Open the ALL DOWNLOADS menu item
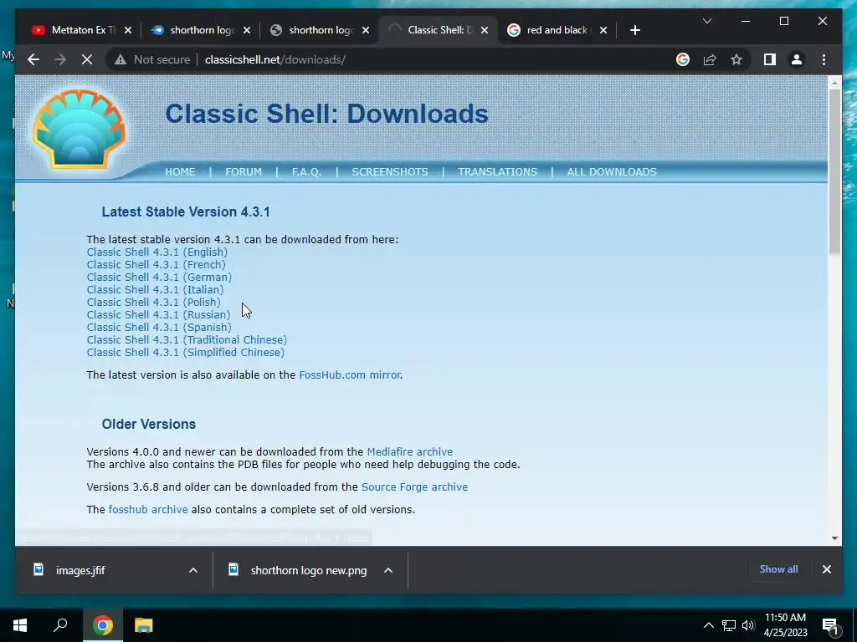The height and width of the screenshot is (642, 857). click(612, 171)
